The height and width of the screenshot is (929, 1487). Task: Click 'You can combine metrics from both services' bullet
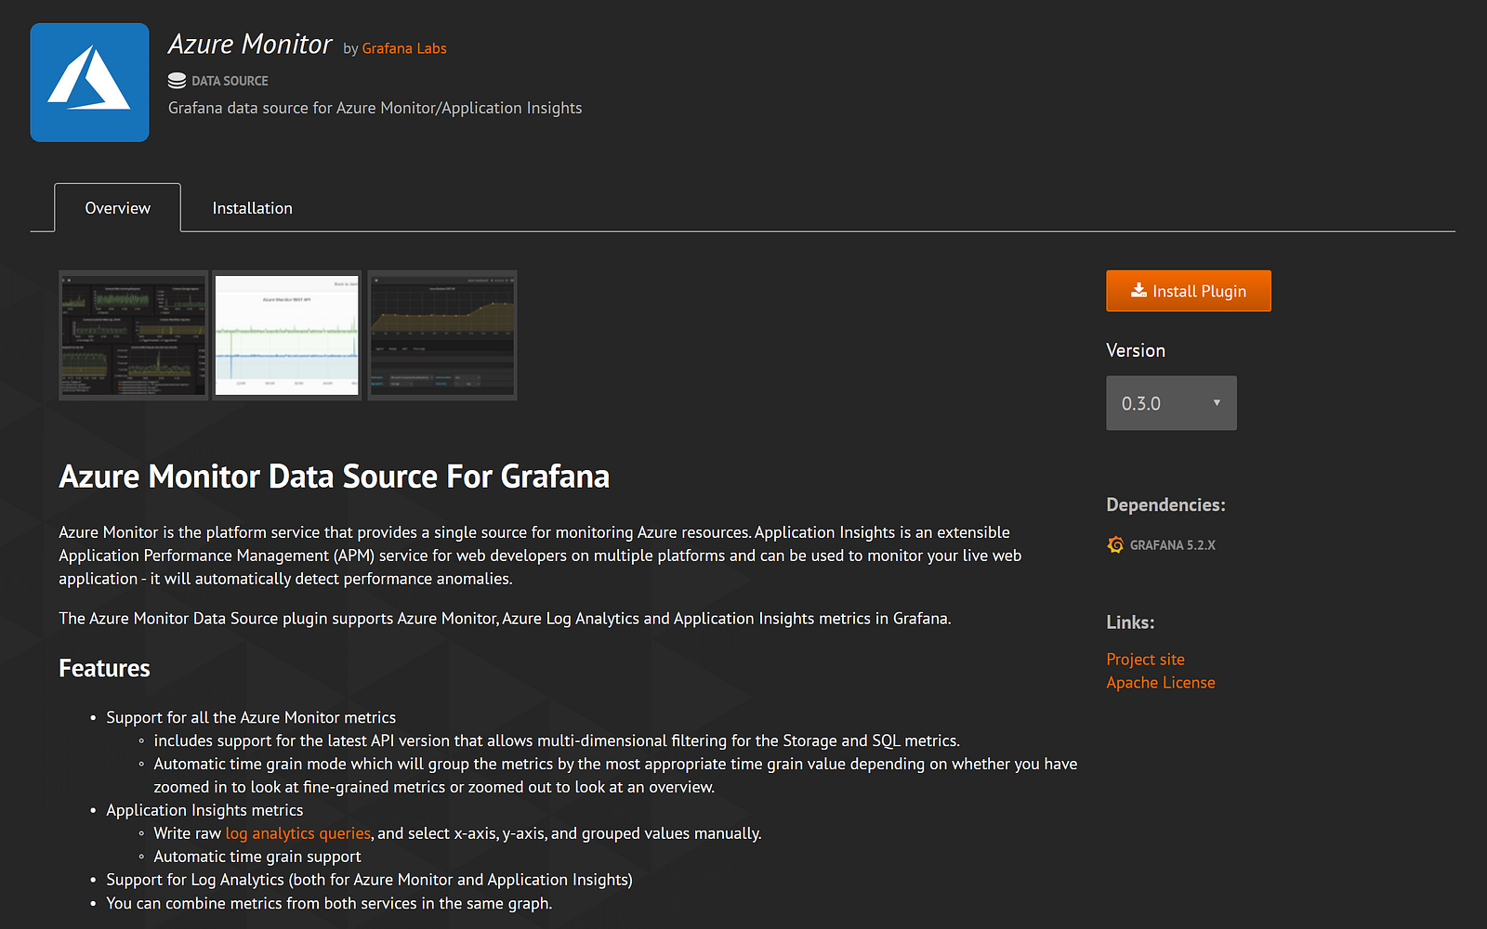click(329, 903)
